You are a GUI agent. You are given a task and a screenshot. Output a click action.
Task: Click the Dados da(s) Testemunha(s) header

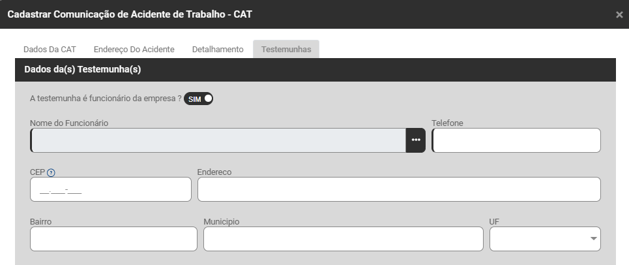point(83,69)
